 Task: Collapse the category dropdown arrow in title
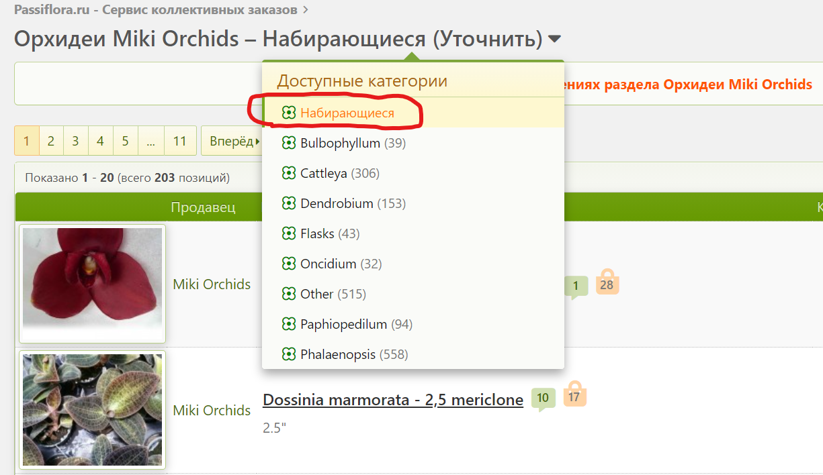(554, 40)
